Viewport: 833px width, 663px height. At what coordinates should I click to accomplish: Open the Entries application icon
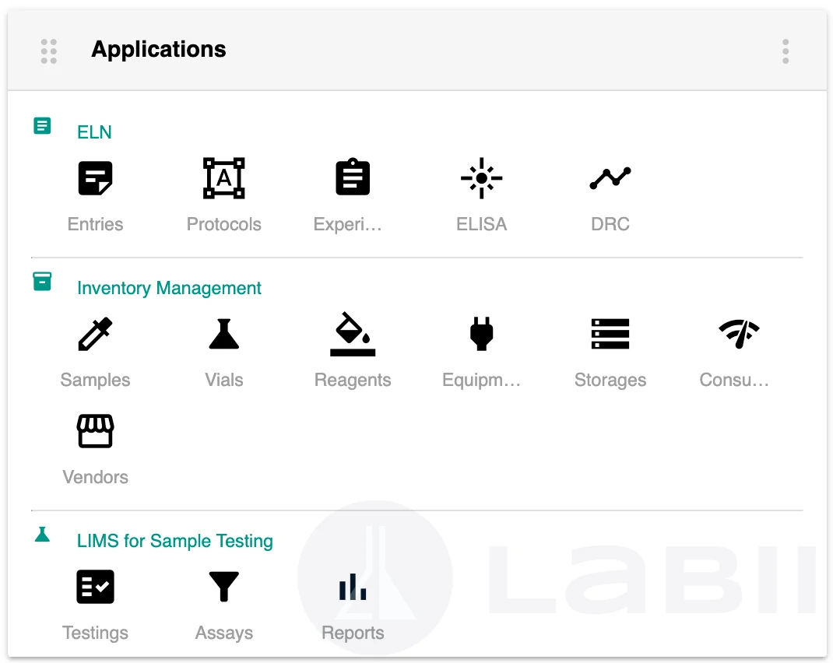pyautogui.click(x=96, y=178)
